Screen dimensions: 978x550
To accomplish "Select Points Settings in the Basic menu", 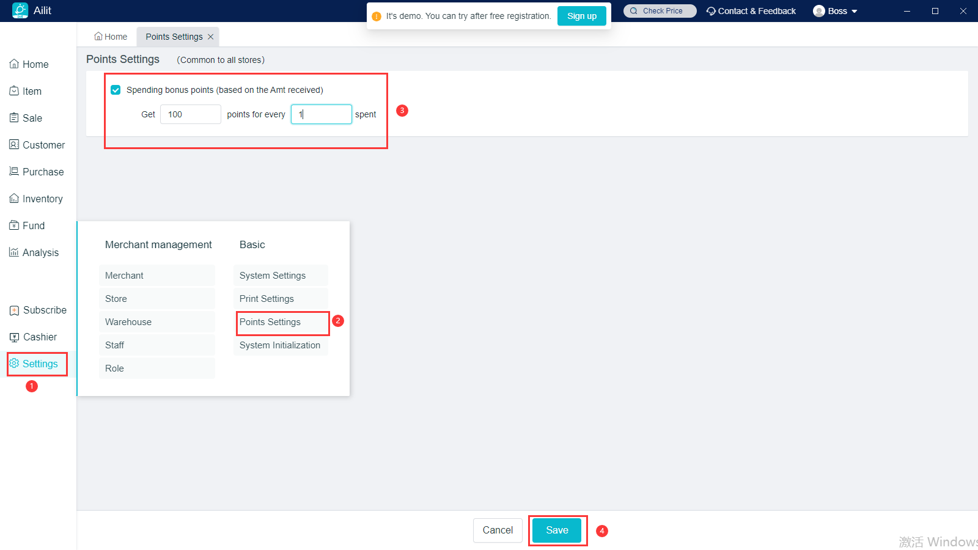I will [270, 322].
